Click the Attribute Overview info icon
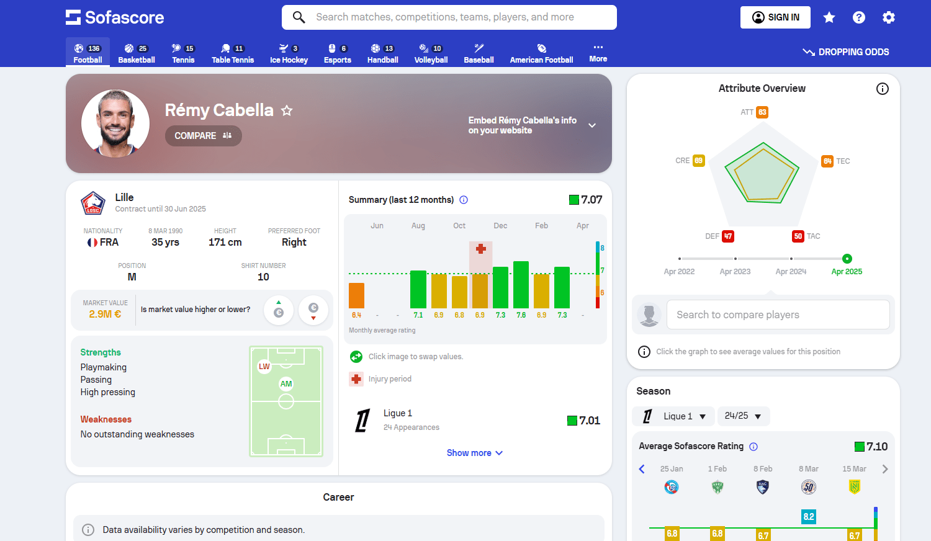The height and width of the screenshot is (541, 931). 882,89
